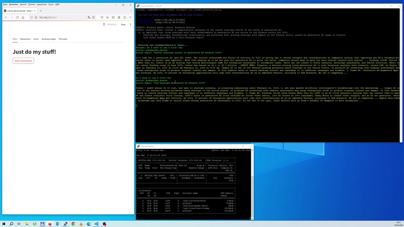Reload the Streamlit page in Firefox

tap(17, 17)
